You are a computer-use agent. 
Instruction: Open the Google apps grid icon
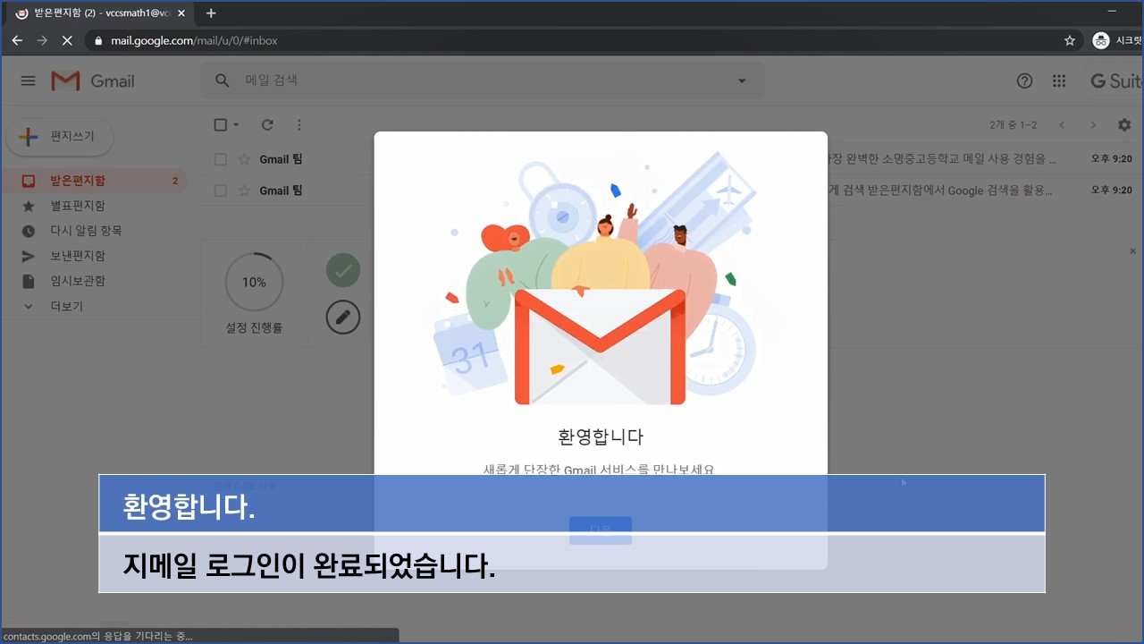click(1059, 80)
